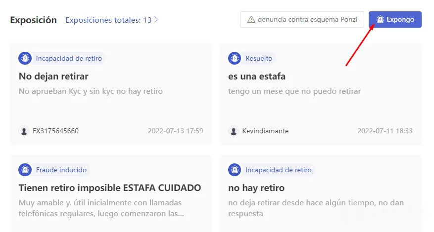Click chevron arrow after Exposiciones totales
The height and width of the screenshot is (232, 434).
point(156,20)
